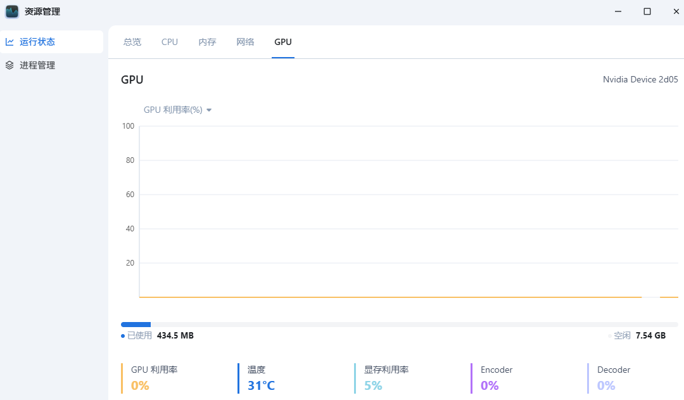684x400 pixels.
Task: Switch to the 网络 tab
Action: 245,42
